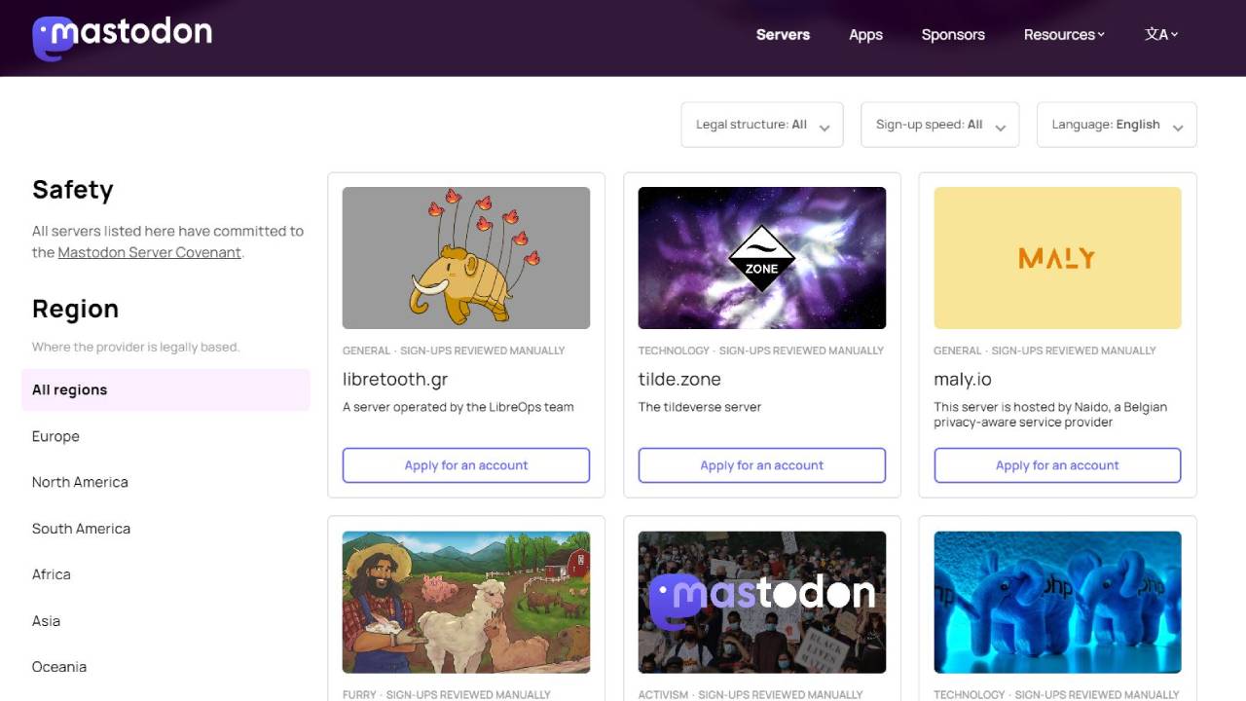Click the Mastodon logo in the header
The width and height of the screenshot is (1246, 701).
[122, 36]
